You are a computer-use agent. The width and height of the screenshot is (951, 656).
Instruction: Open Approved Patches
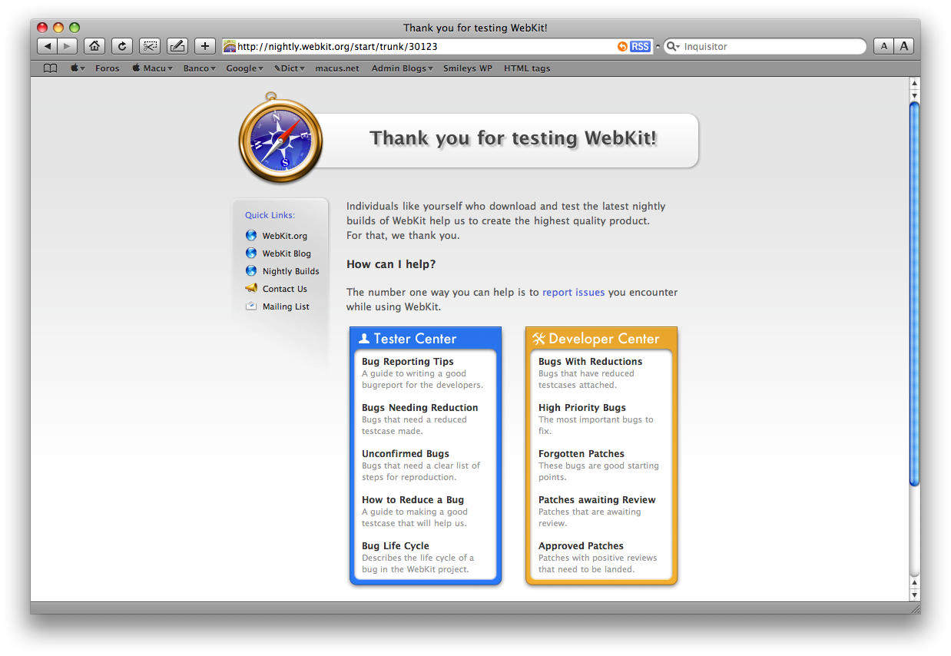coord(581,545)
